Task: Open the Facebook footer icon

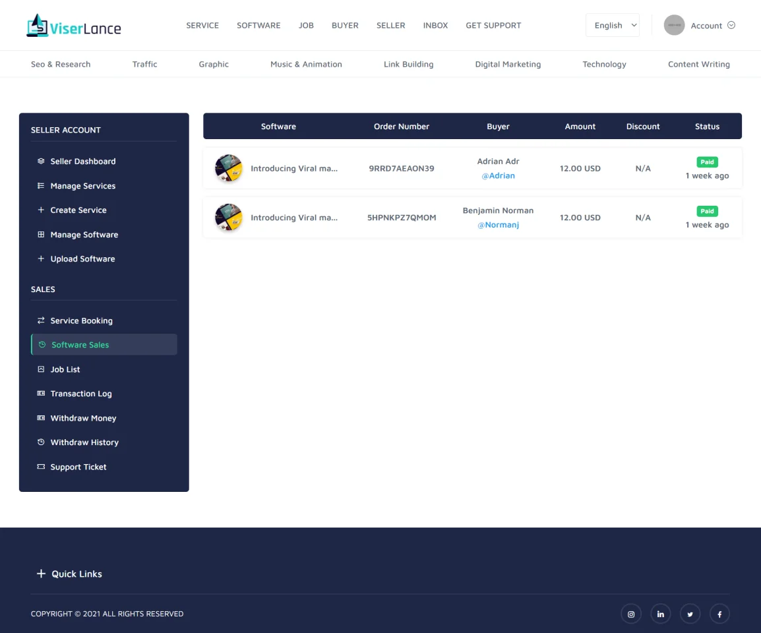Action: coord(719,614)
